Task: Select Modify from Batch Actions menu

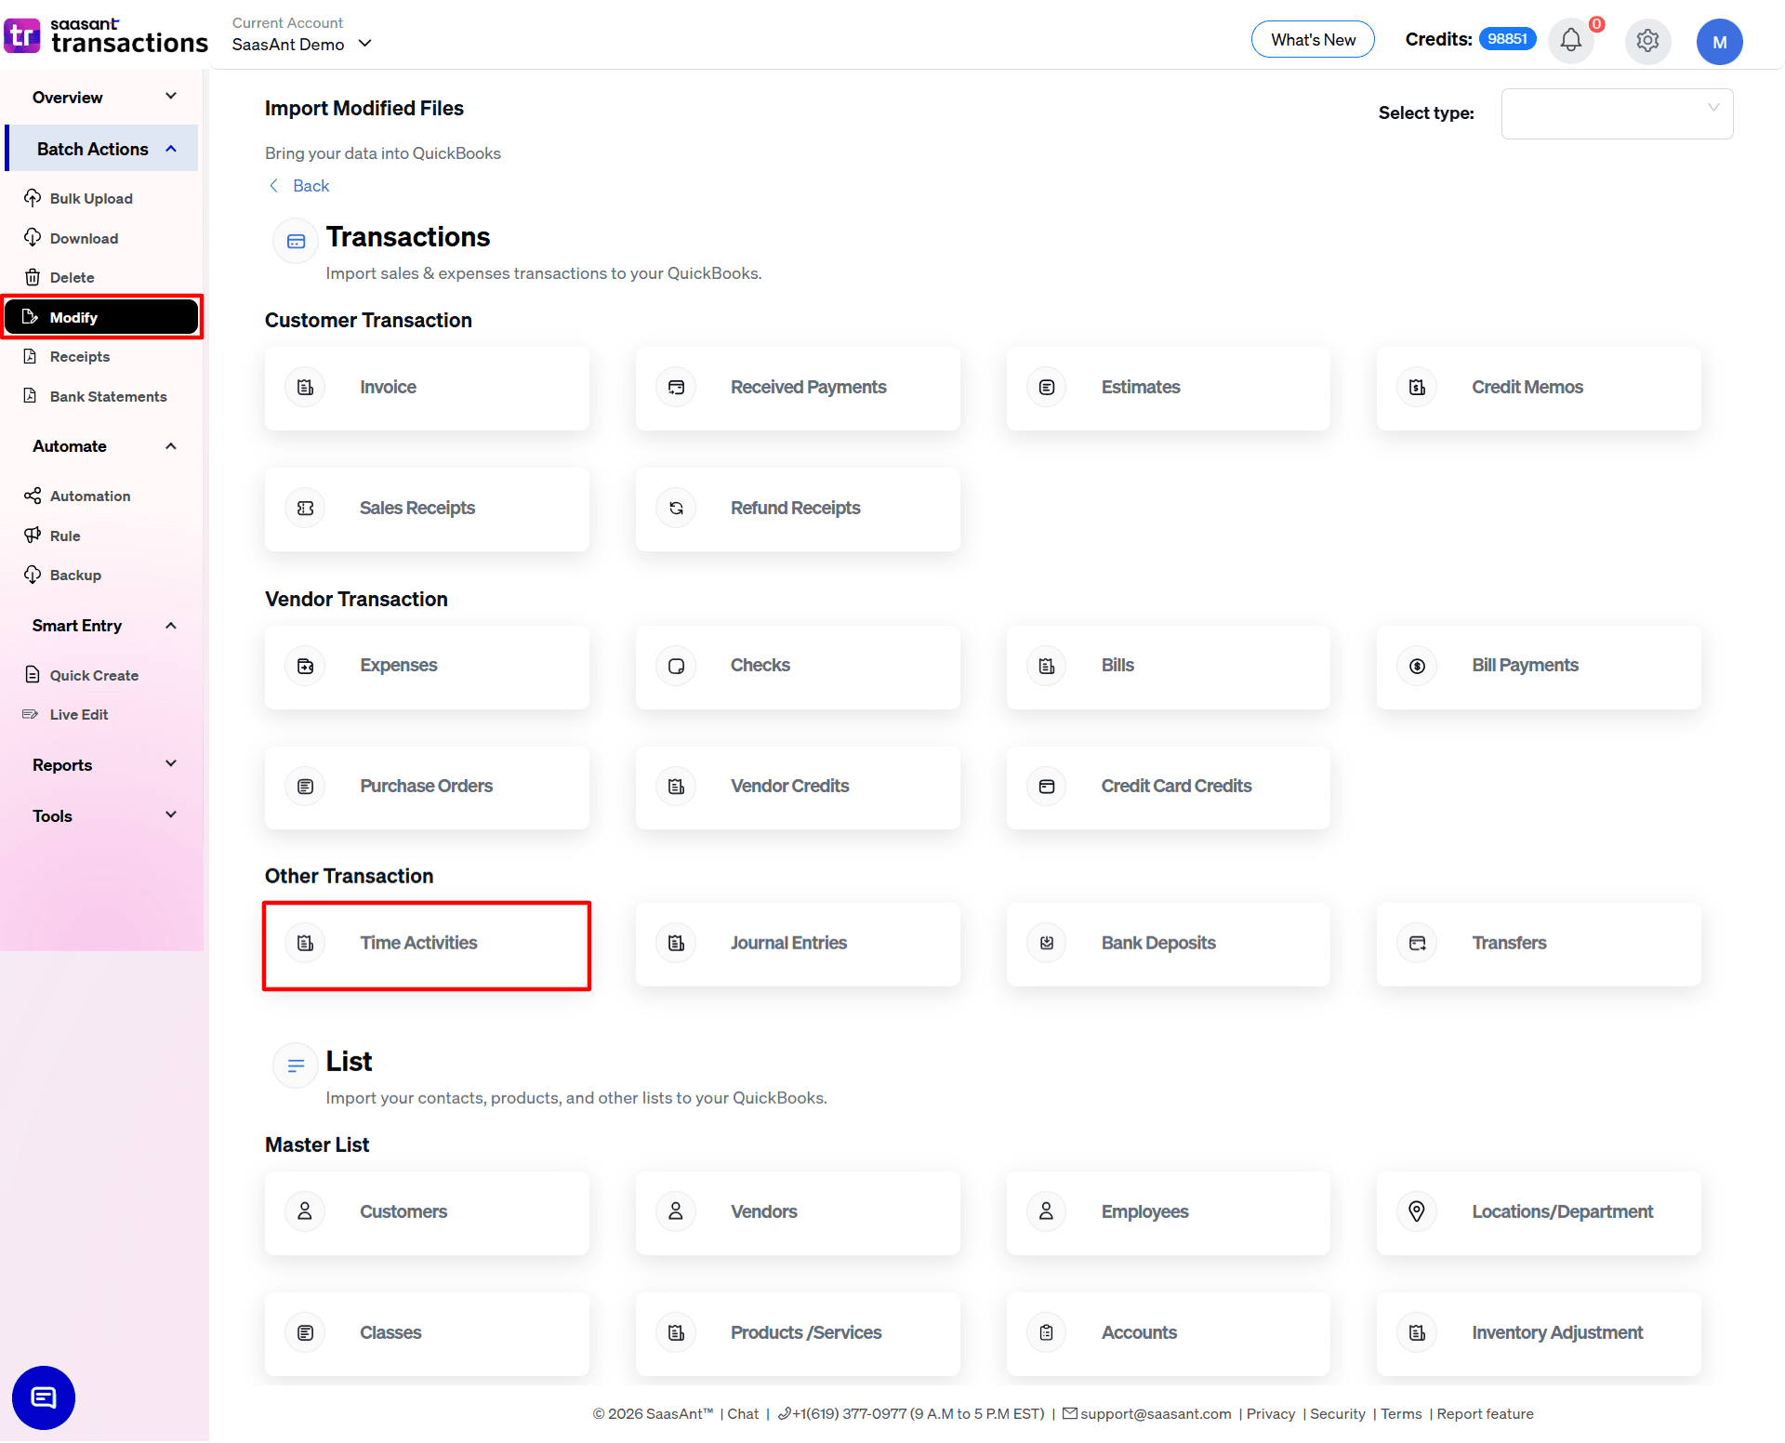Action: [x=72, y=316]
